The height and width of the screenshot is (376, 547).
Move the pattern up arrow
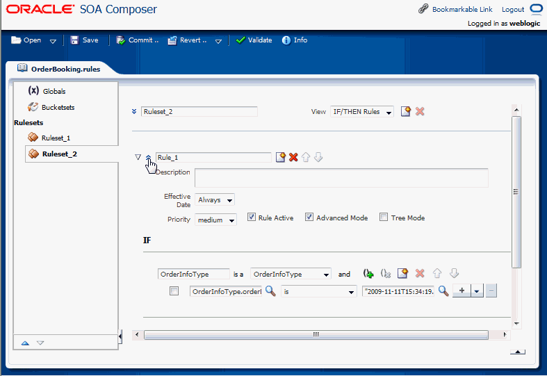(x=437, y=273)
